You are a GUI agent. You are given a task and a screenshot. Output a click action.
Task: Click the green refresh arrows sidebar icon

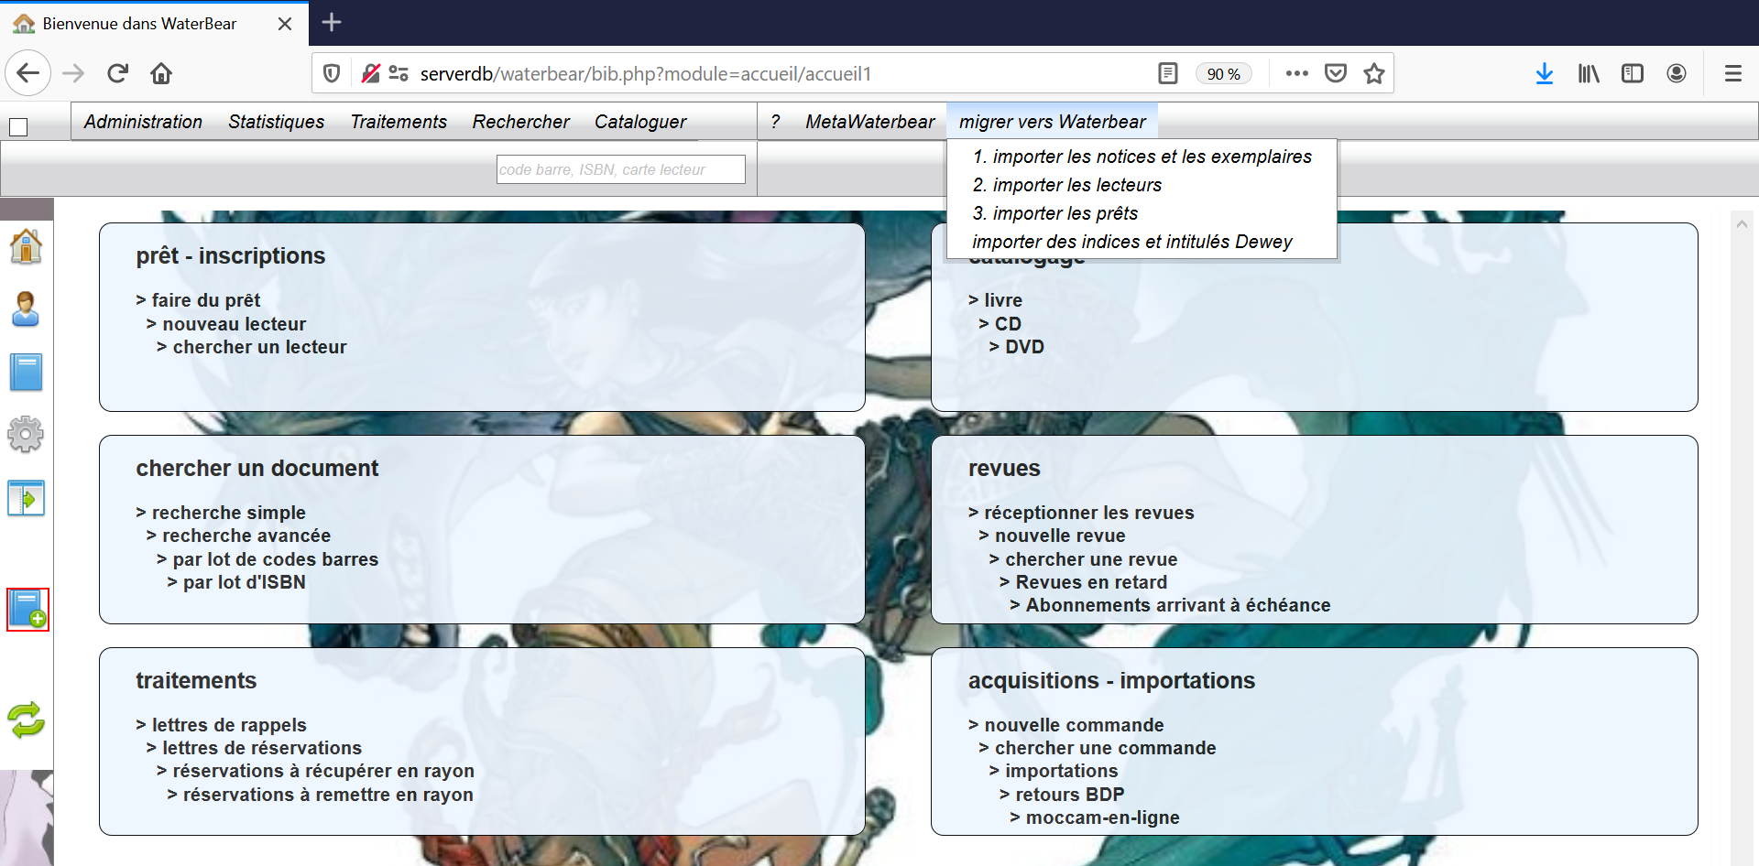(x=26, y=720)
